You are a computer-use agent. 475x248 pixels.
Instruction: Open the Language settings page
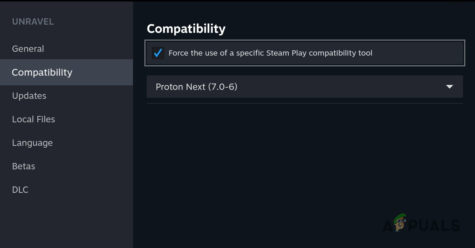coord(32,142)
